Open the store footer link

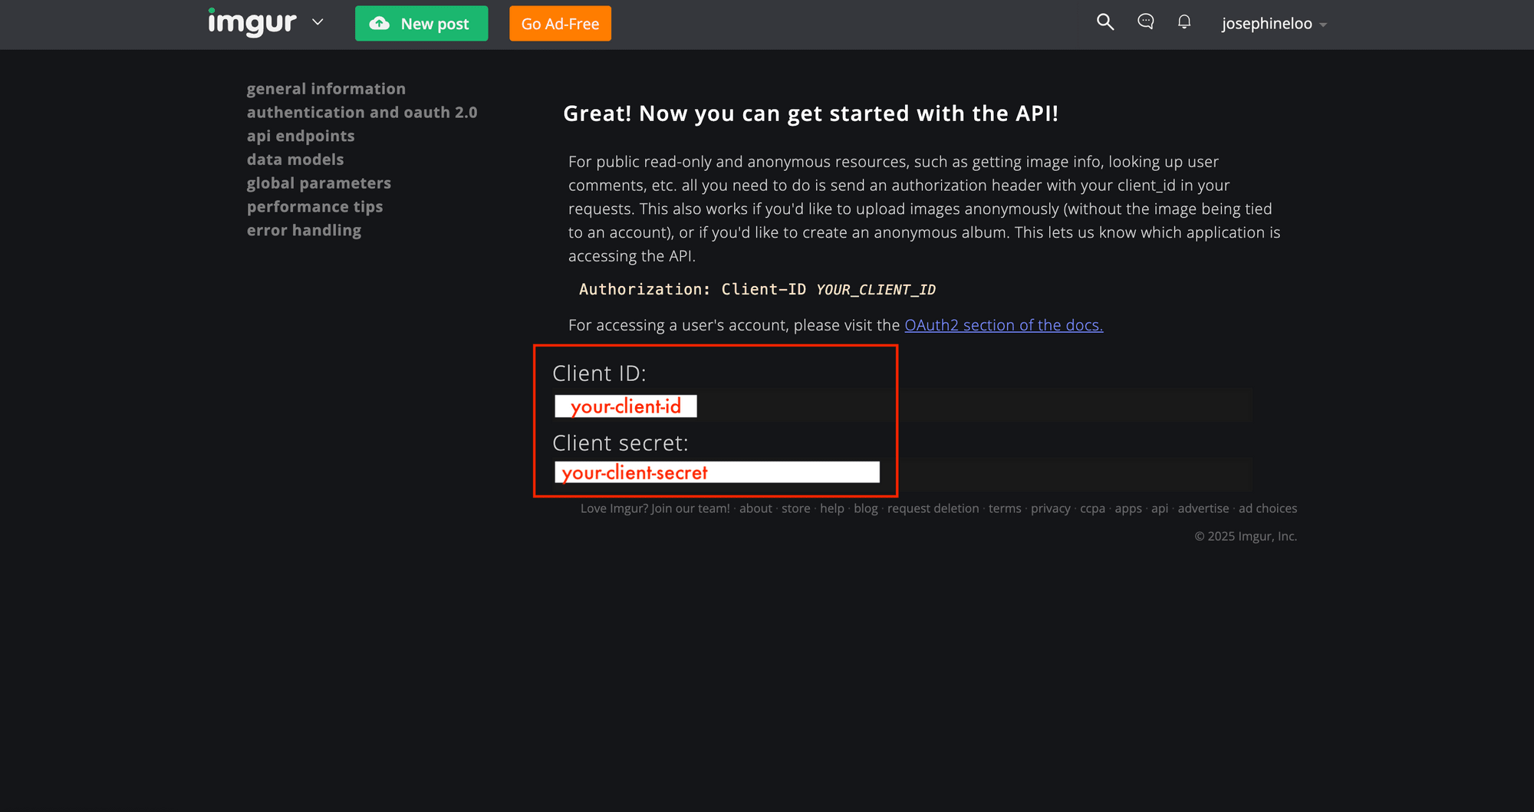(795, 508)
